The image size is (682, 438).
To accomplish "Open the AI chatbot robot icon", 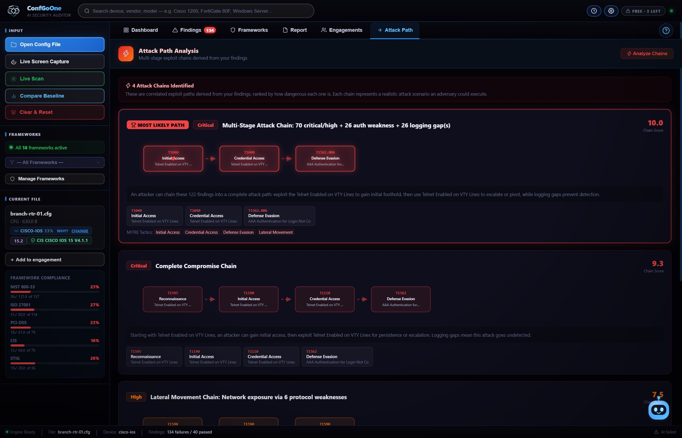I will (x=658, y=409).
